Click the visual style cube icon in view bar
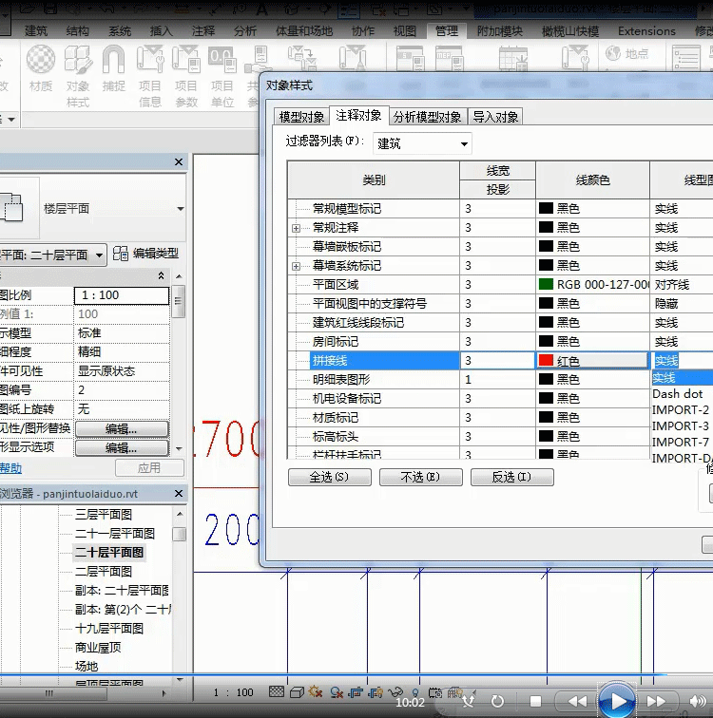 (x=297, y=692)
